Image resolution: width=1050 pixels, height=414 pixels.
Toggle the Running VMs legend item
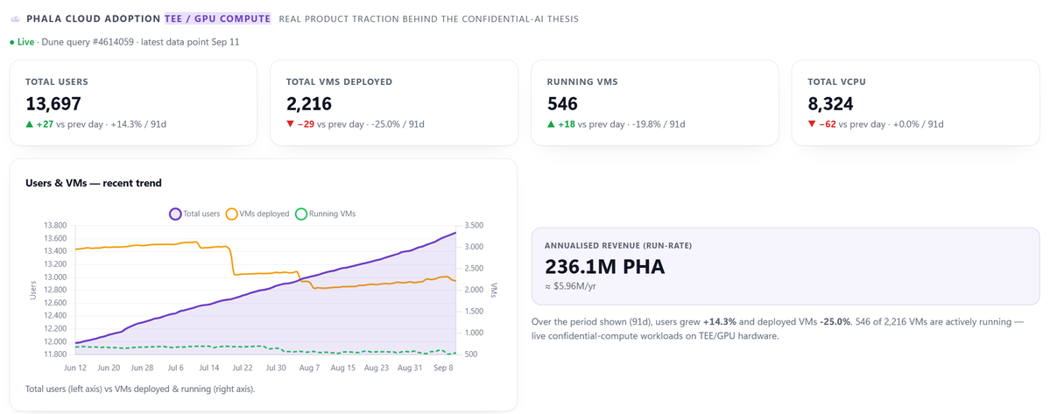click(x=325, y=214)
